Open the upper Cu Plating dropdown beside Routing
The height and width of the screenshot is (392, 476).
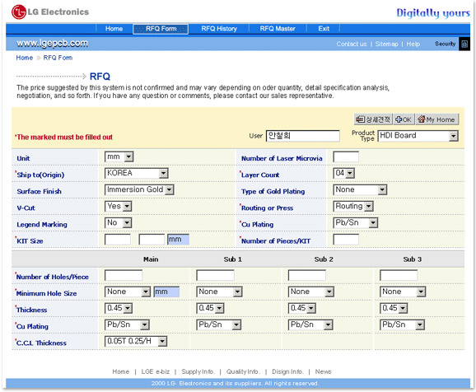pos(355,223)
